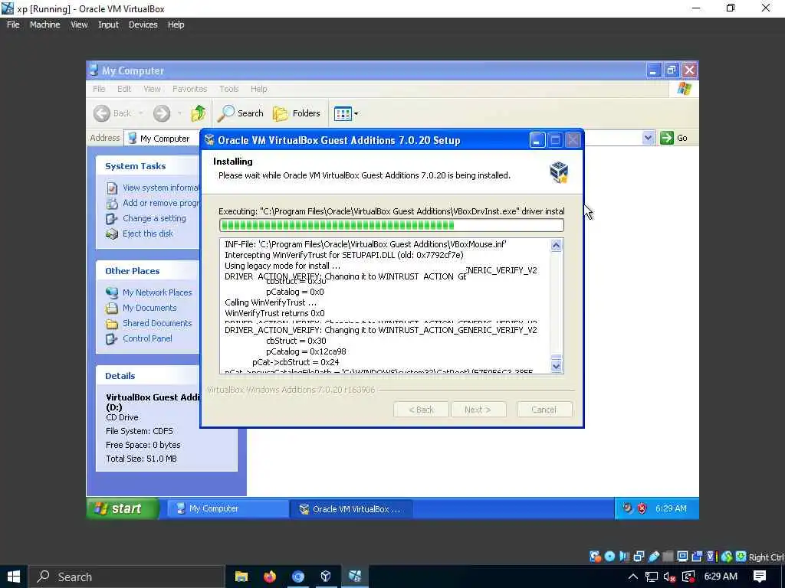Screen dimensions: 785x588
Task: Open Tools menu in My Computer window
Action: point(228,89)
